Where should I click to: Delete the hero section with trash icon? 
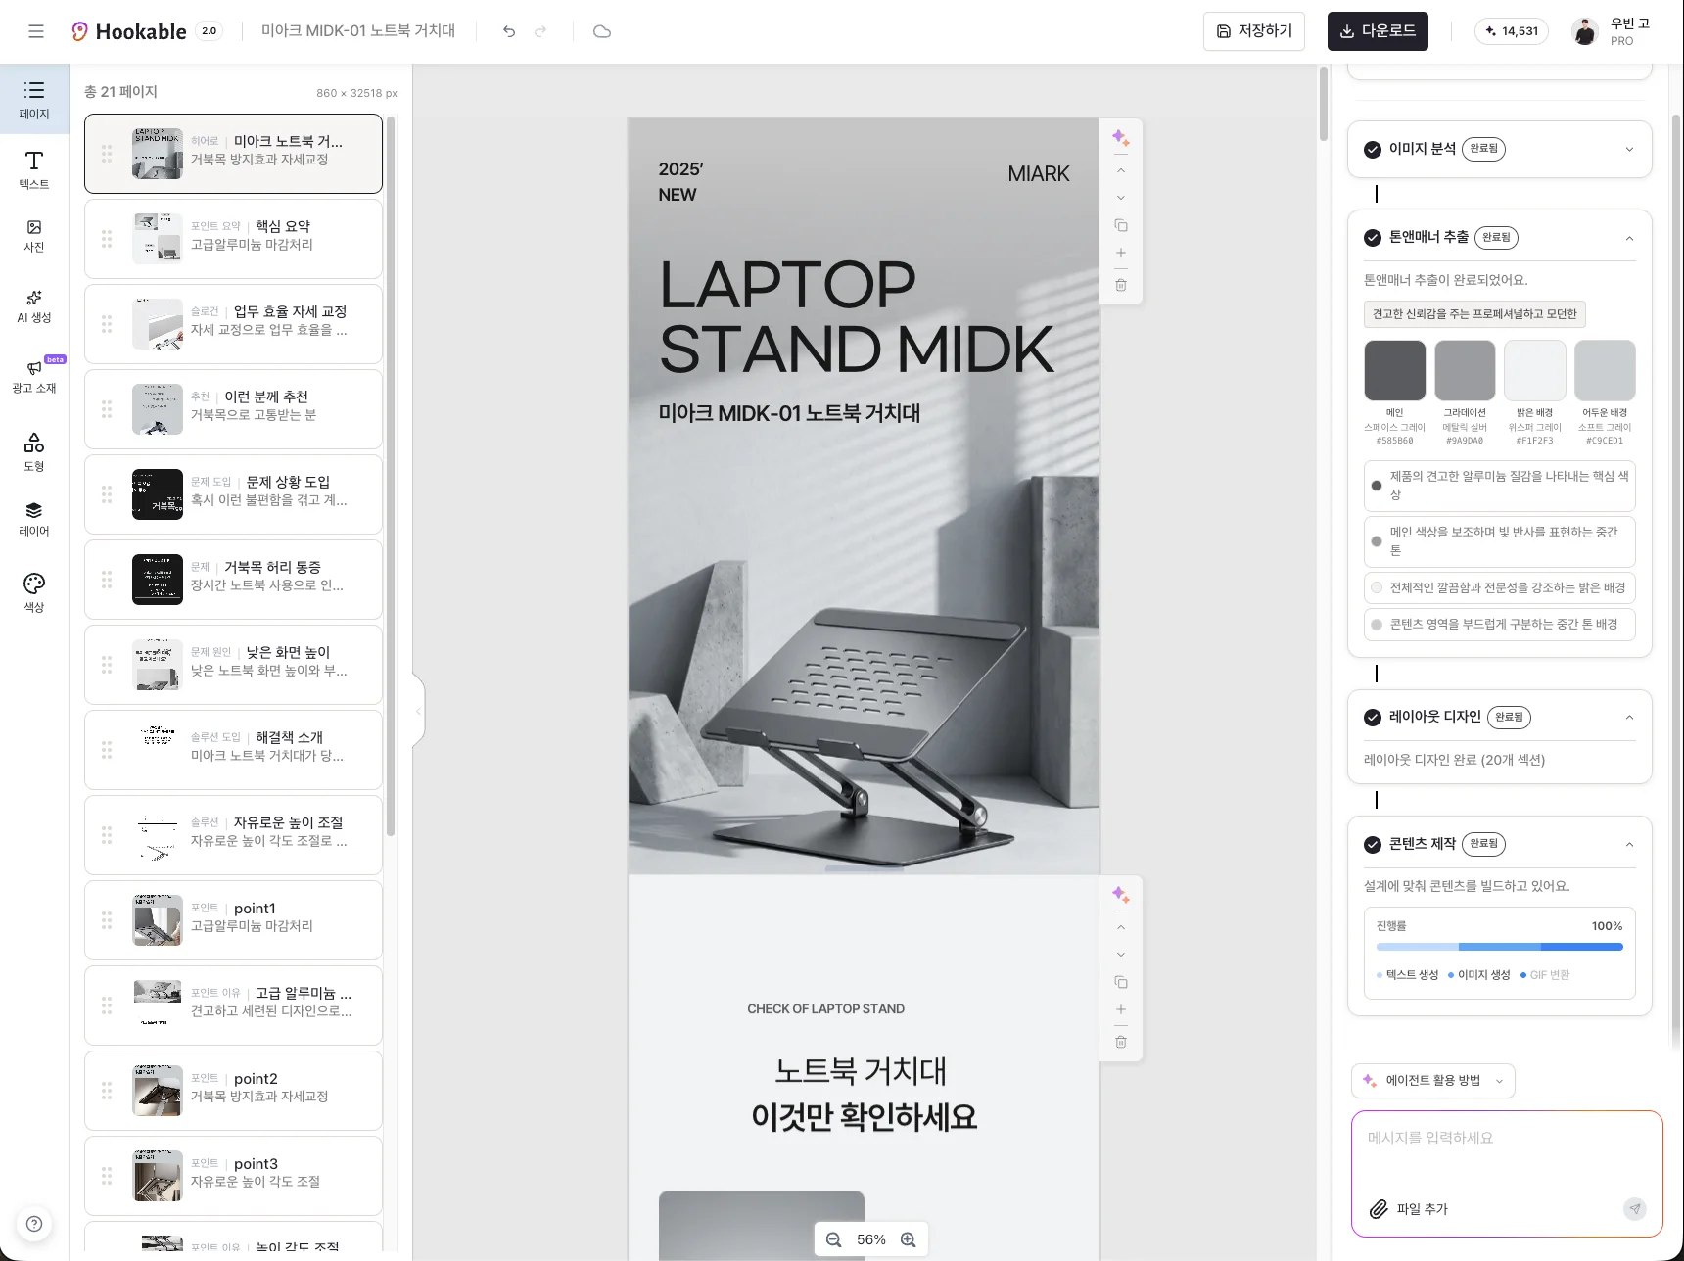coord(1121,285)
